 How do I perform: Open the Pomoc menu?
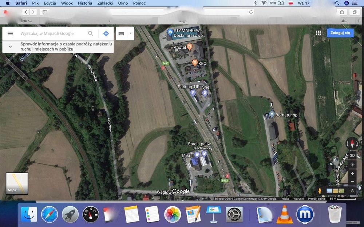pyautogui.click(x=139, y=3)
